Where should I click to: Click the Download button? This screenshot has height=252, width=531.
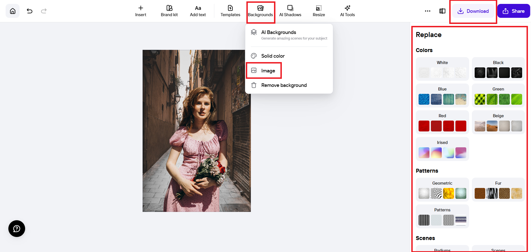(x=473, y=11)
